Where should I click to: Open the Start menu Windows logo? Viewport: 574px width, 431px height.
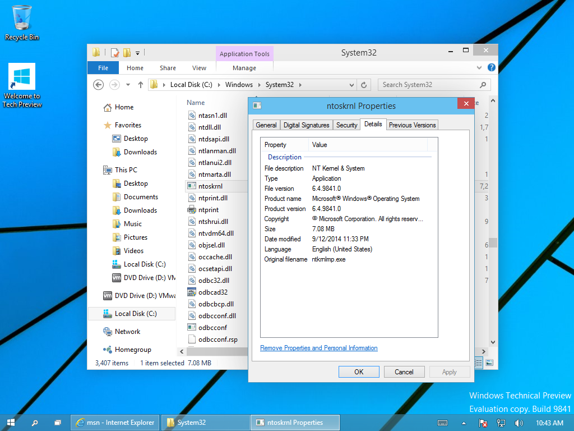tap(11, 423)
